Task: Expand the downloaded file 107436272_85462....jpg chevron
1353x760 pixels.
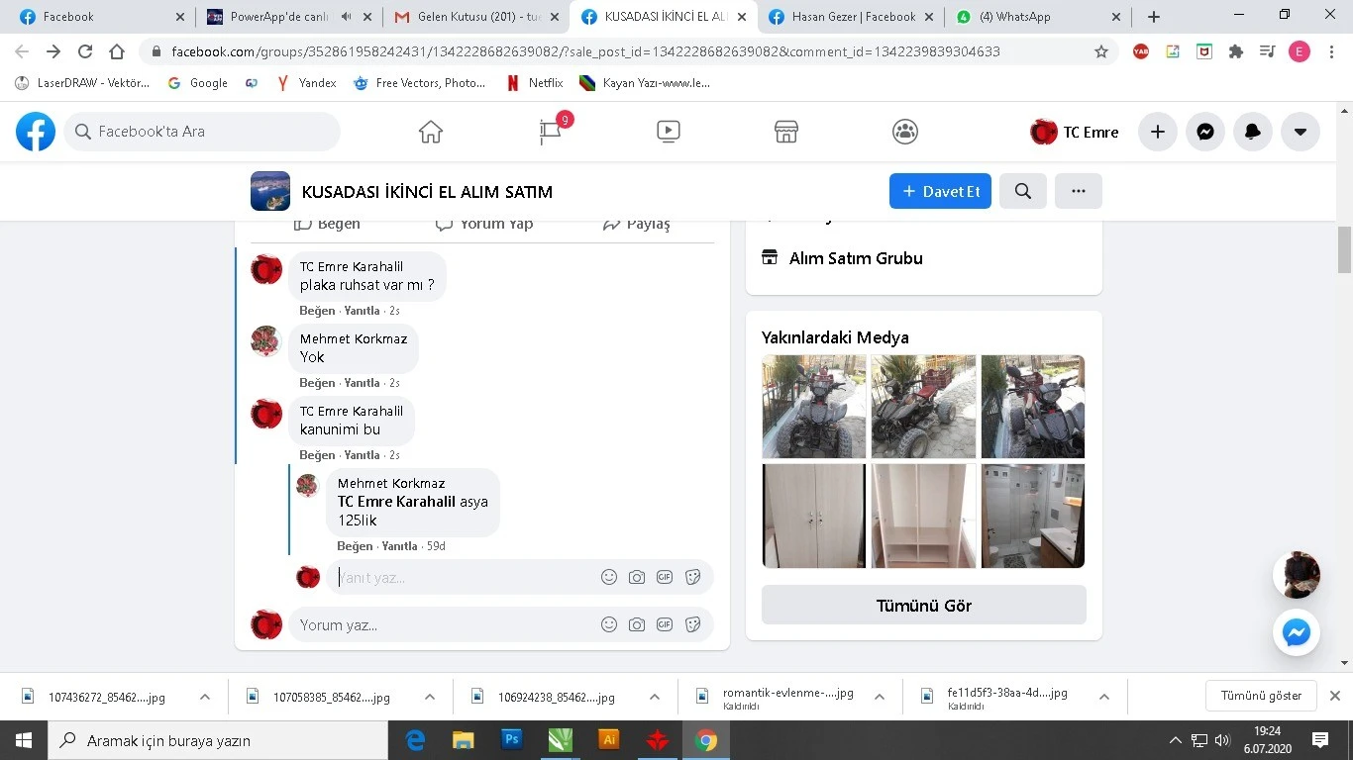Action: pos(204,697)
